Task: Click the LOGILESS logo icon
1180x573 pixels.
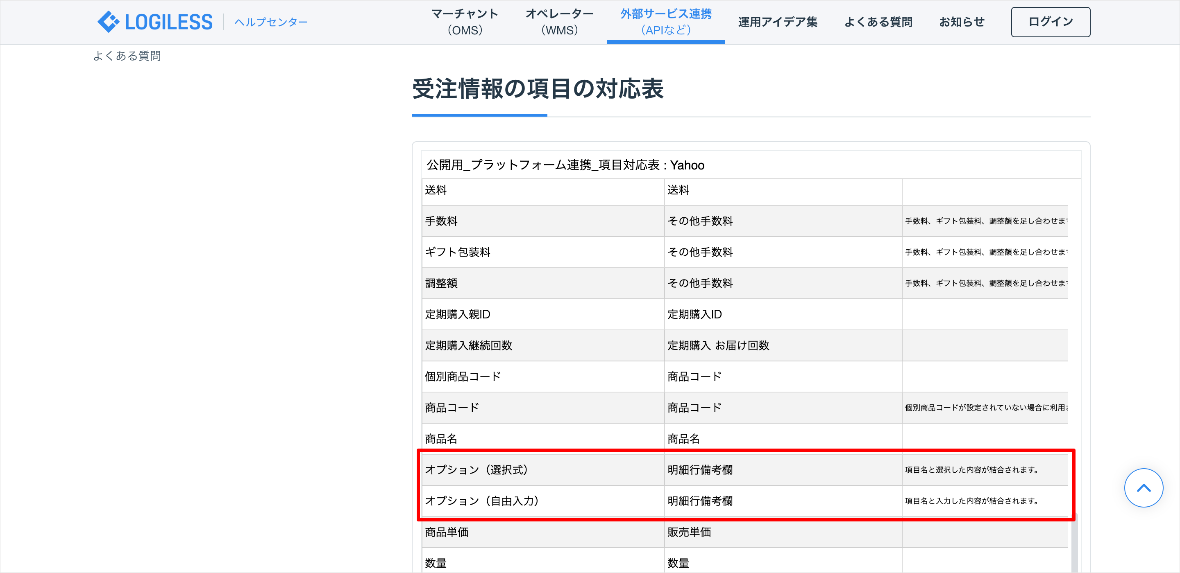Action: pos(109,22)
